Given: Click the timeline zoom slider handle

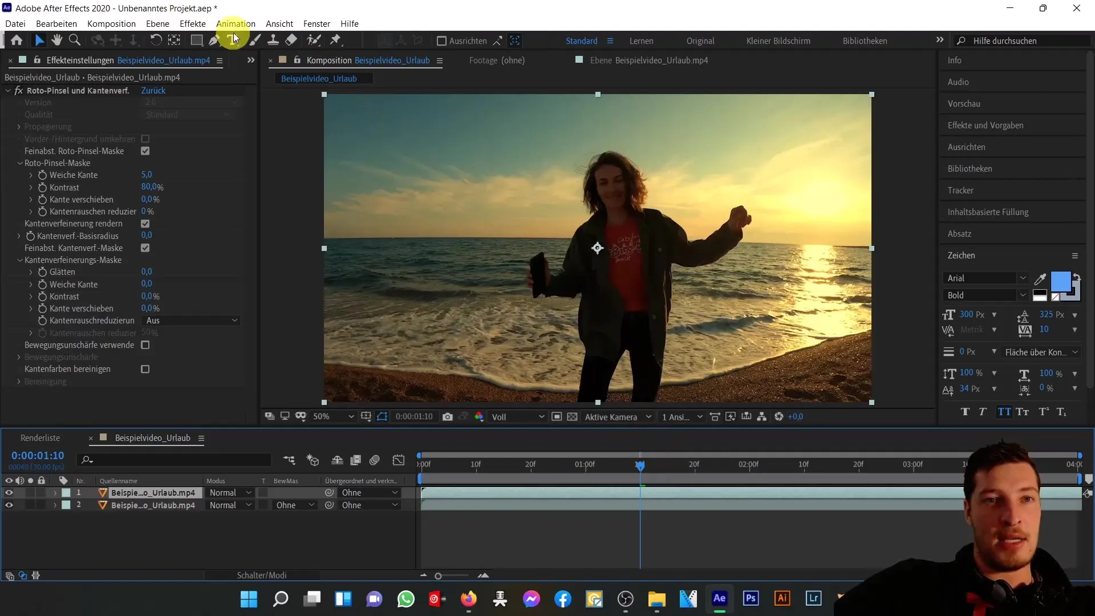Looking at the screenshot, I should (x=438, y=576).
